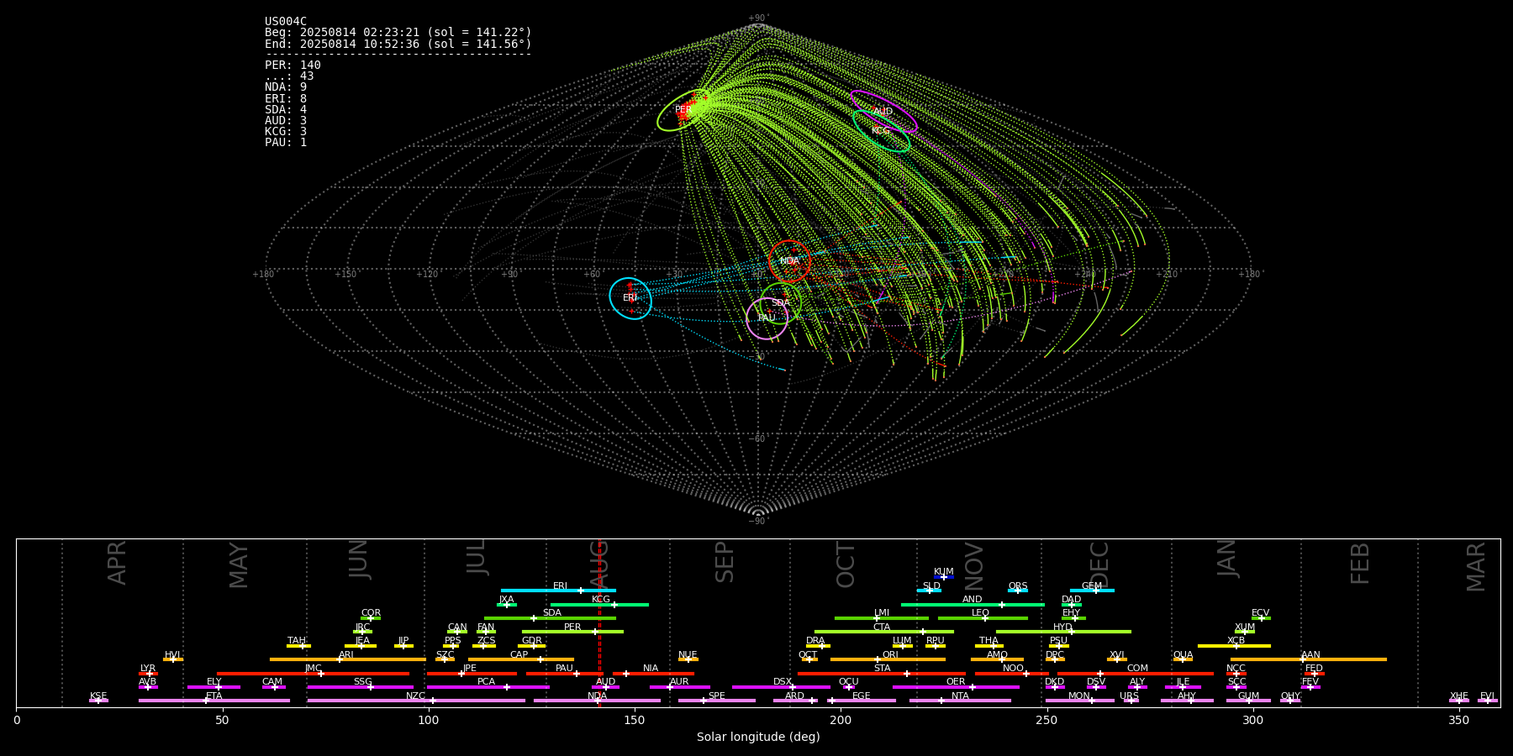The height and width of the screenshot is (756, 1513).
Task: Click the Beg: 20250814 02:23:21 line
Action: (398, 33)
